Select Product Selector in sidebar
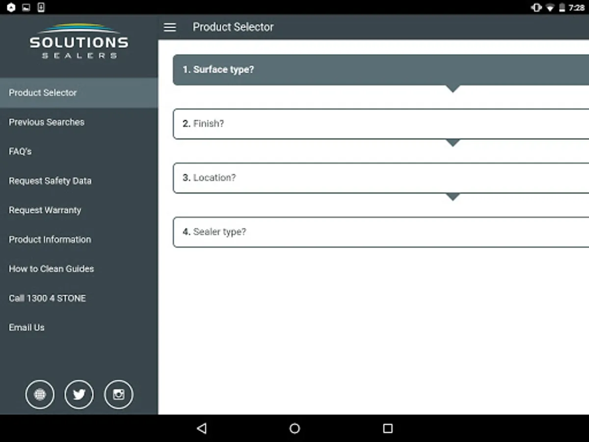 79,93
